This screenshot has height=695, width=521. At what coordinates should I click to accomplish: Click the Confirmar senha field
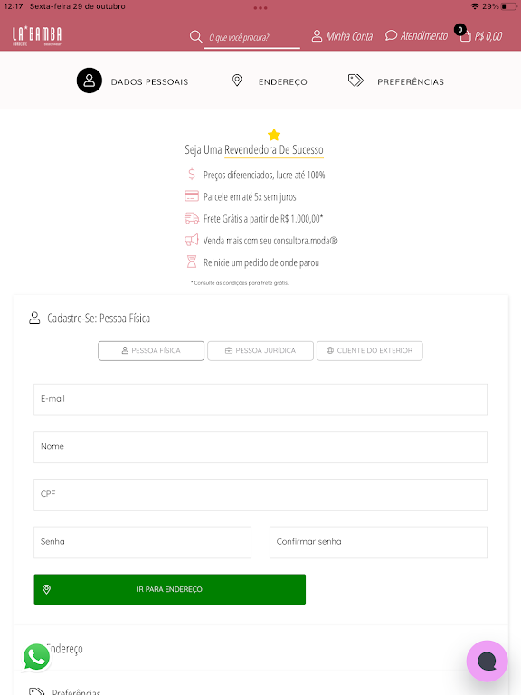point(378,542)
